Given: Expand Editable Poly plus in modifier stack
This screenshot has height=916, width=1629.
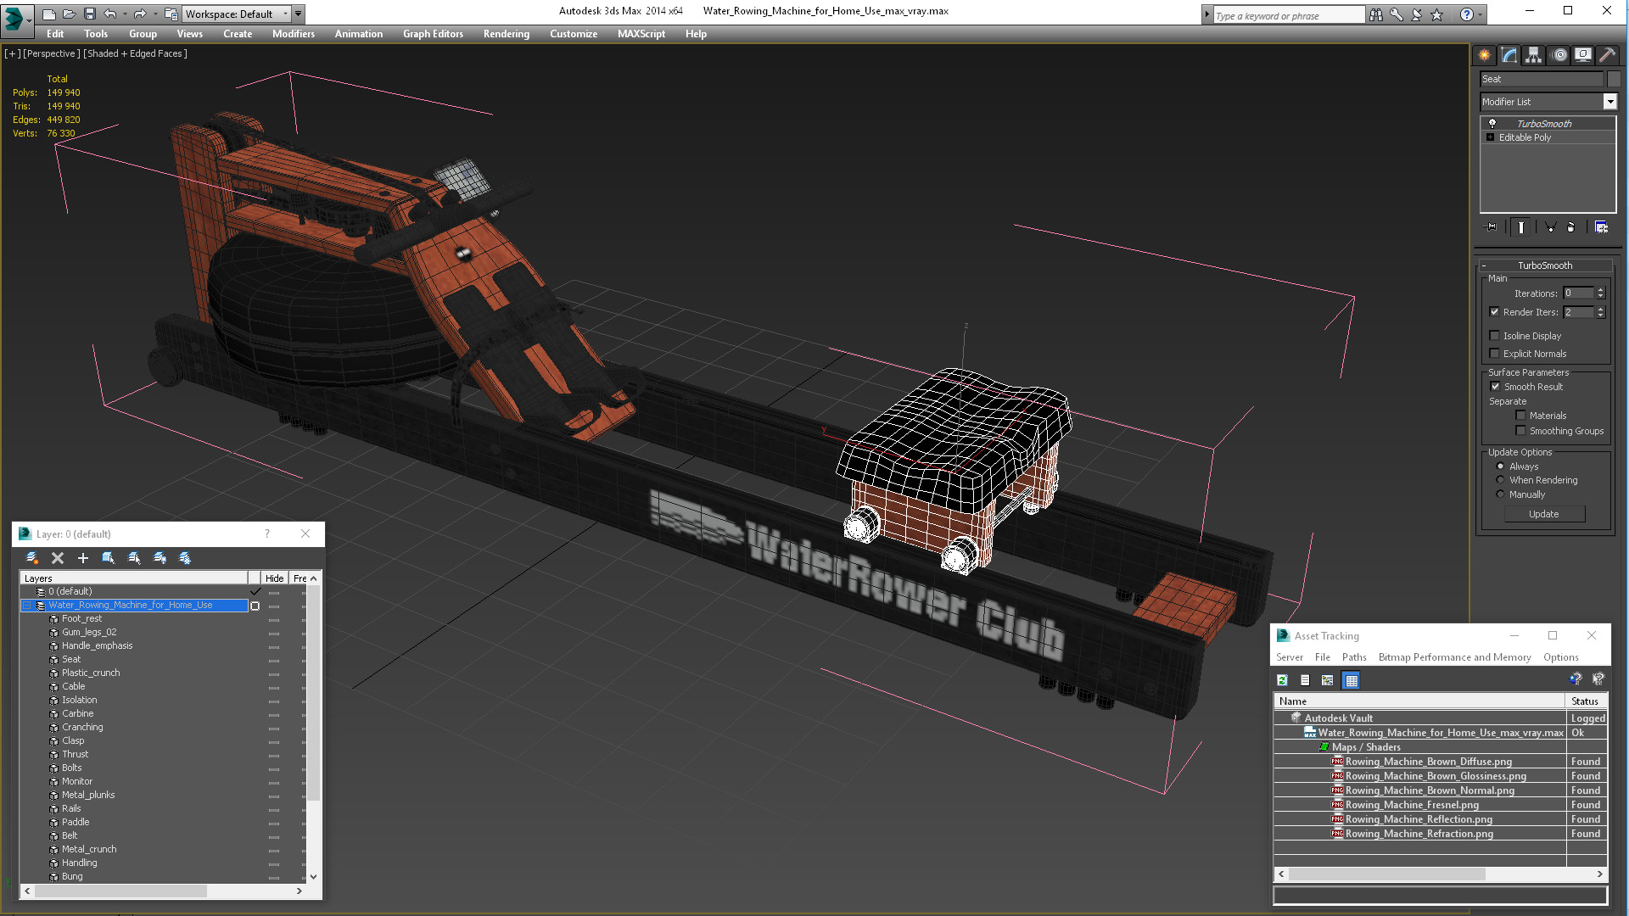Looking at the screenshot, I should (1490, 137).
